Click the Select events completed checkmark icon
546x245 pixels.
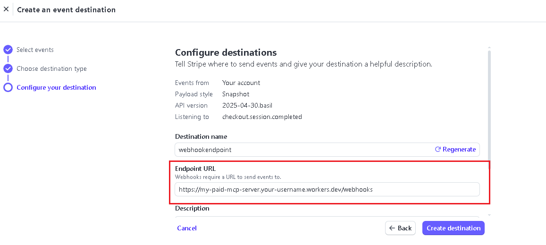[x=8, y=50]
